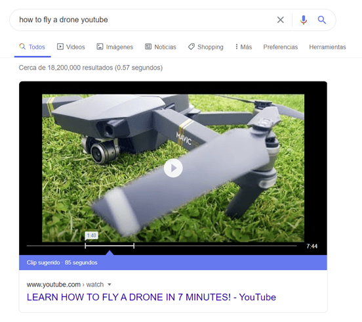Expand the Más menu
The image size is (362, 322).
243,47
